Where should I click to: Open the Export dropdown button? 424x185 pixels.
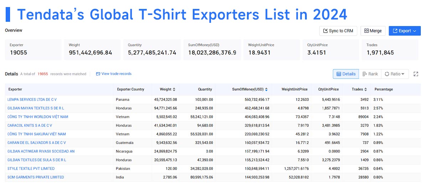click(x=404, y=31)
